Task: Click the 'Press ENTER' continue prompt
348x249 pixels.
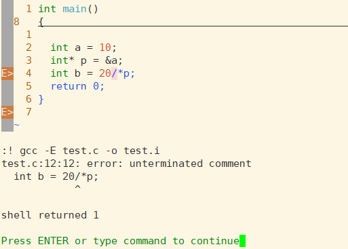Action: tap(120, 241)
